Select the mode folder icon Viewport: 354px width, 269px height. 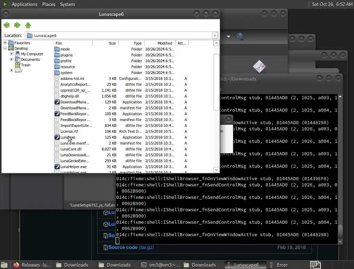(x=57, y=49)
